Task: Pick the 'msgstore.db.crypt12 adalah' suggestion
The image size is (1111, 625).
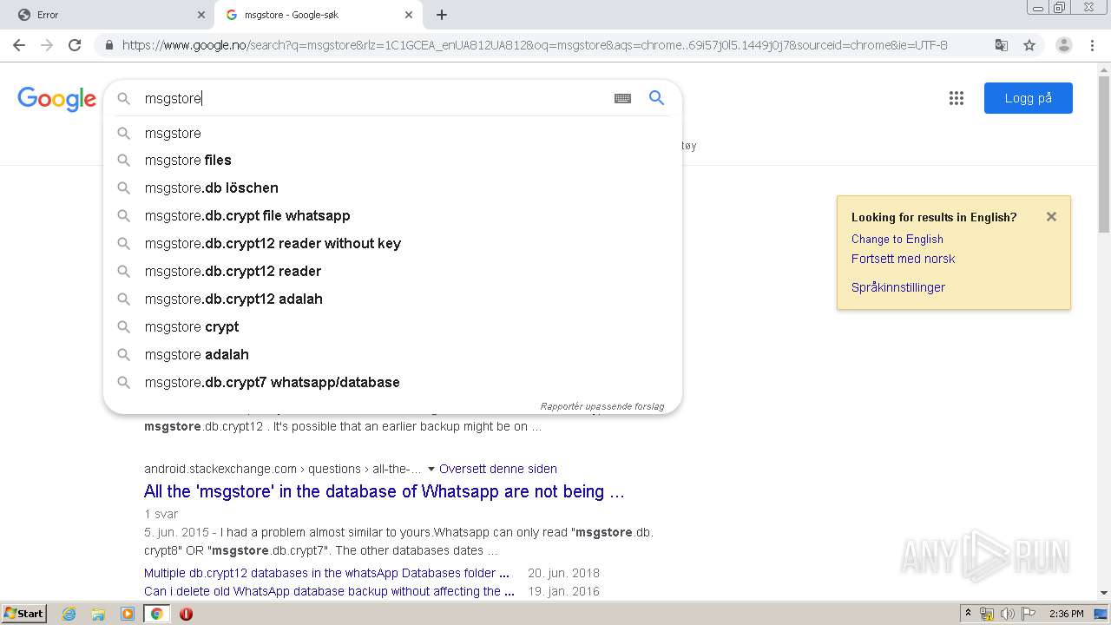Action: point(392,299)
